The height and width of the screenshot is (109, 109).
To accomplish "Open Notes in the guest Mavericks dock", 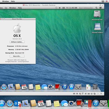I will [x=38, y=87].
